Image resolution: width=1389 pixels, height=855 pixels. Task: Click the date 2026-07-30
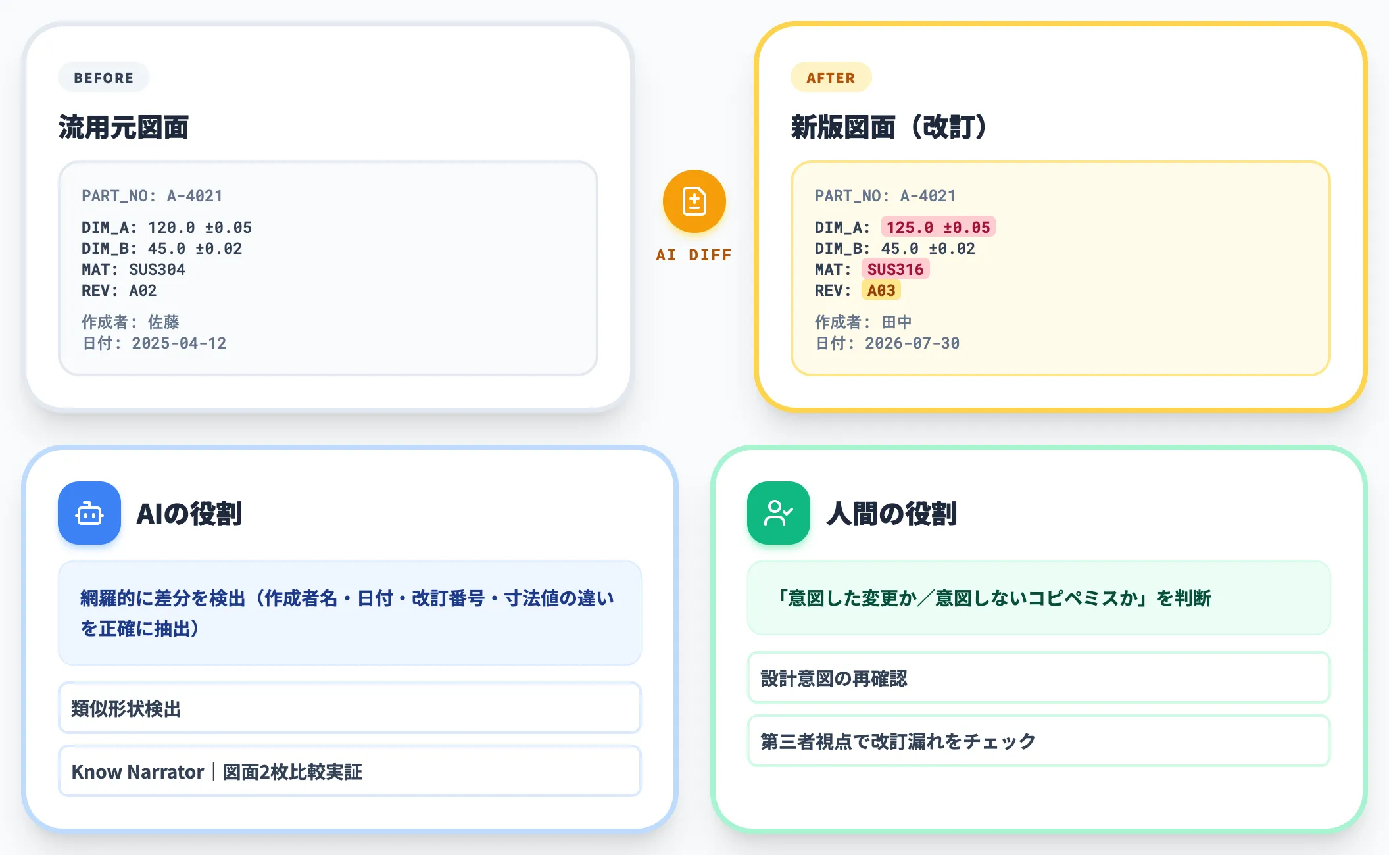tap(912, 343)
